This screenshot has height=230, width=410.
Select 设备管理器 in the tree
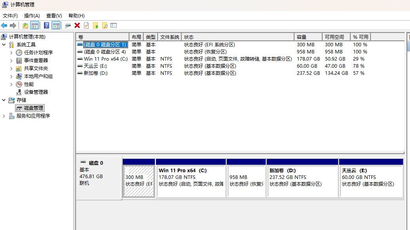pos(36,92)
